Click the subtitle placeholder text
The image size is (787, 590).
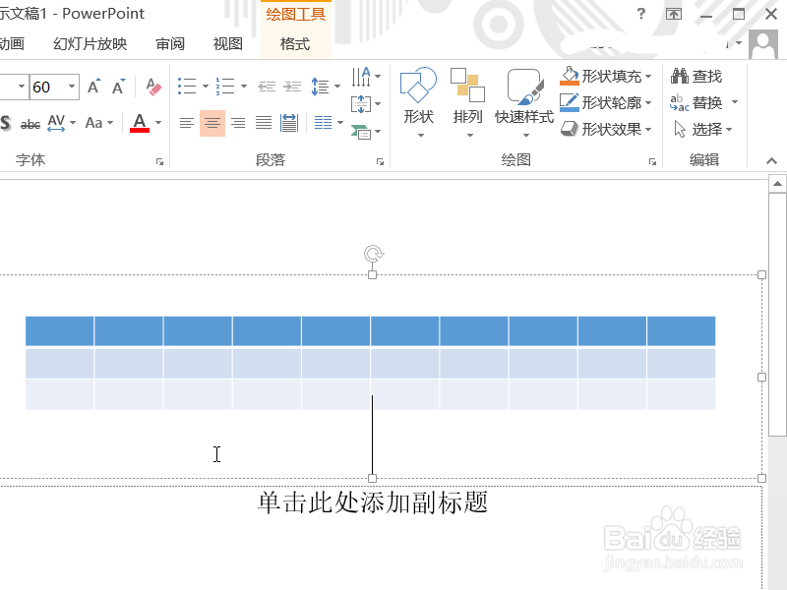point(373,502)
